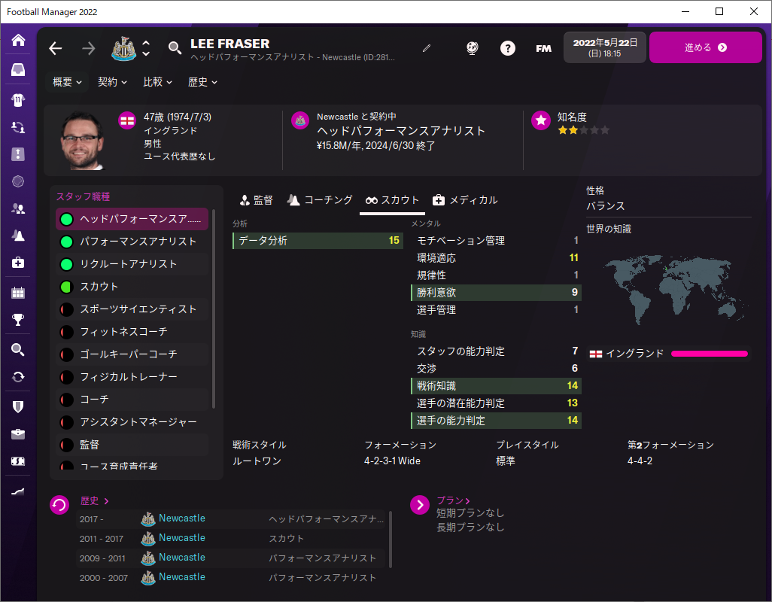The width and height of the screenshot is (772, 602).
Task: Click the England flag icon beside age
Action: pyautogui.click(x=127, y=120)
